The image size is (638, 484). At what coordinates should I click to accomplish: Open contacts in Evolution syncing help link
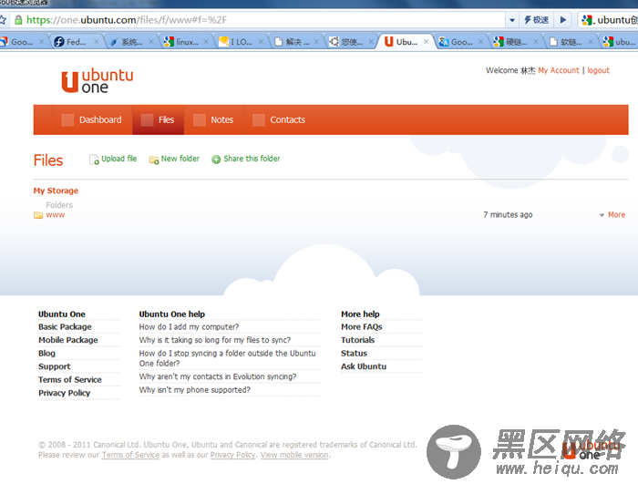(x=218, y=376)
